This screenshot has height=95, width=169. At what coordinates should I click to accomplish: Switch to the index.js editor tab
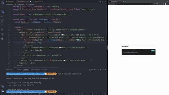(10, 2)
